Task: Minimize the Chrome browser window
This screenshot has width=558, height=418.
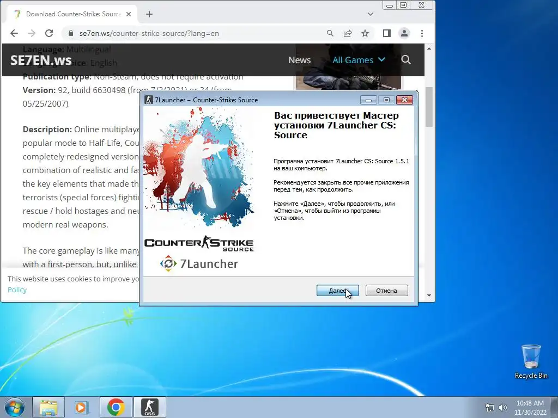Action: point(390,5)
